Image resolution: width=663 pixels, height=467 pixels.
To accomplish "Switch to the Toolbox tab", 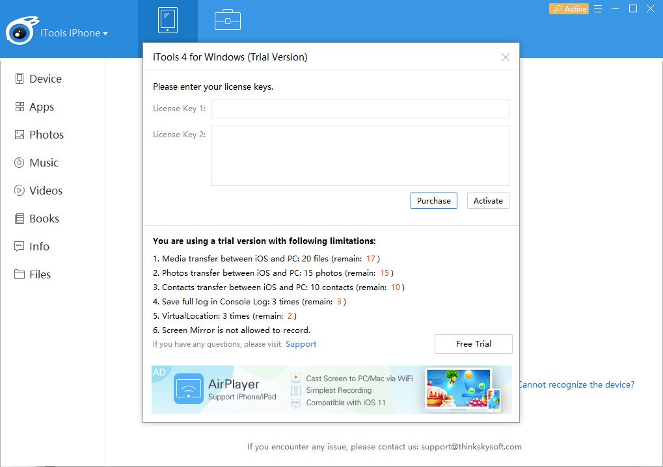I will (226, 20).
